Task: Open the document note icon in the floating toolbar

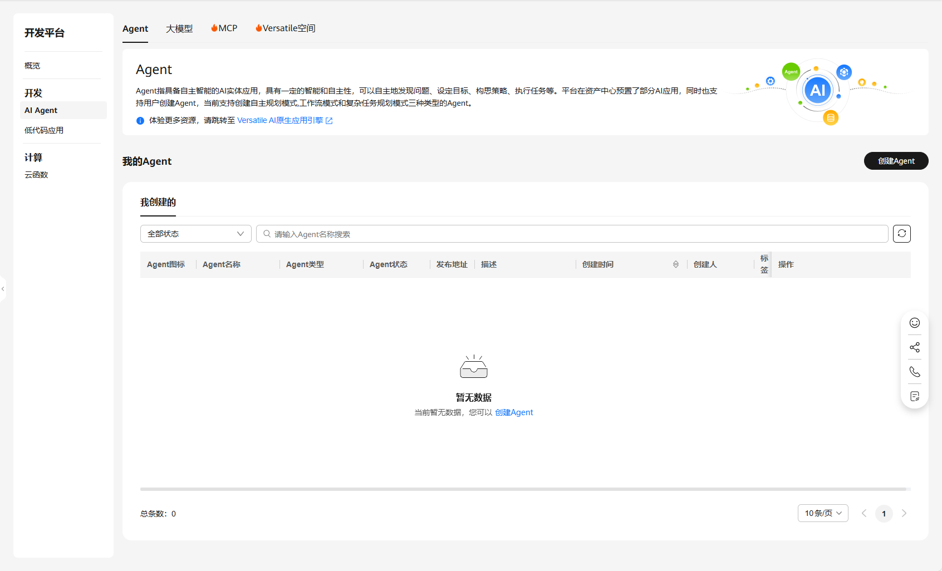Action: (x=915, y=396)
